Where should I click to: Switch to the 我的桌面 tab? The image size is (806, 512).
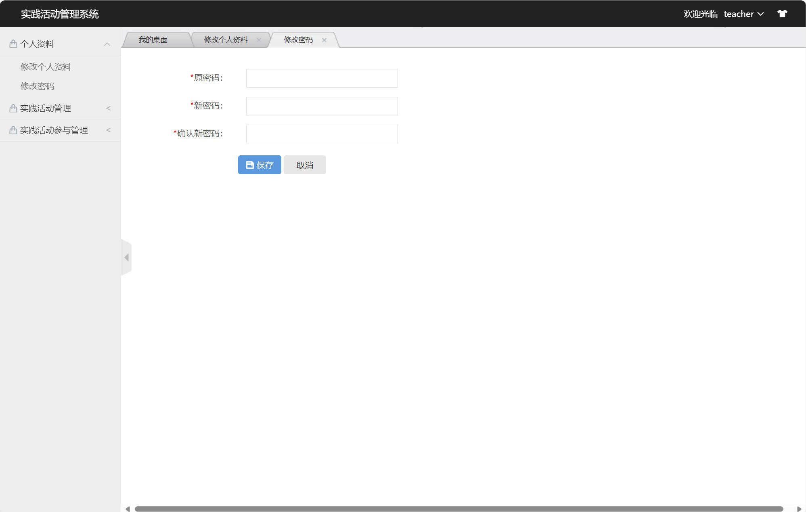click(153, 40)
